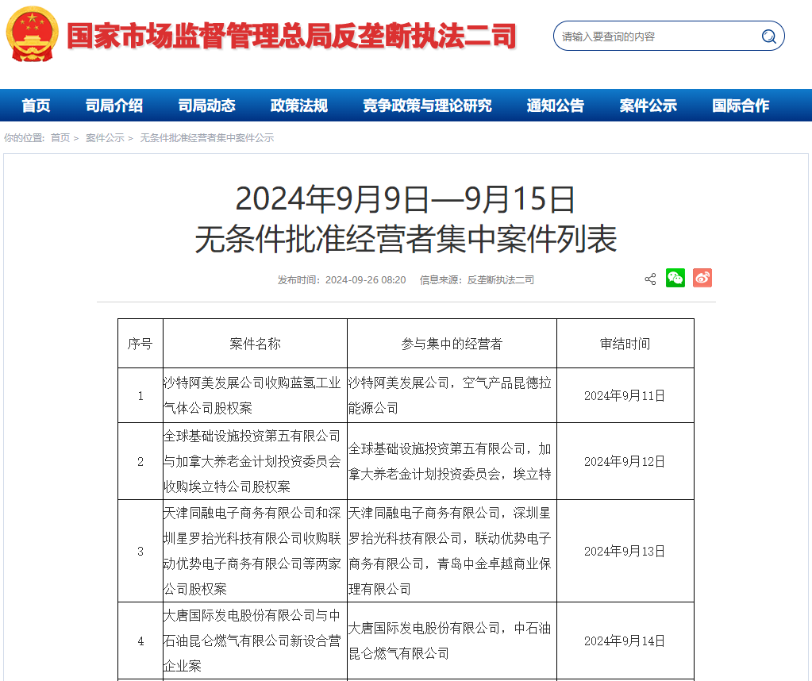Click operators cell mentioning 青岛中金卓越商业保理有限公司

(x=449, y=551)
